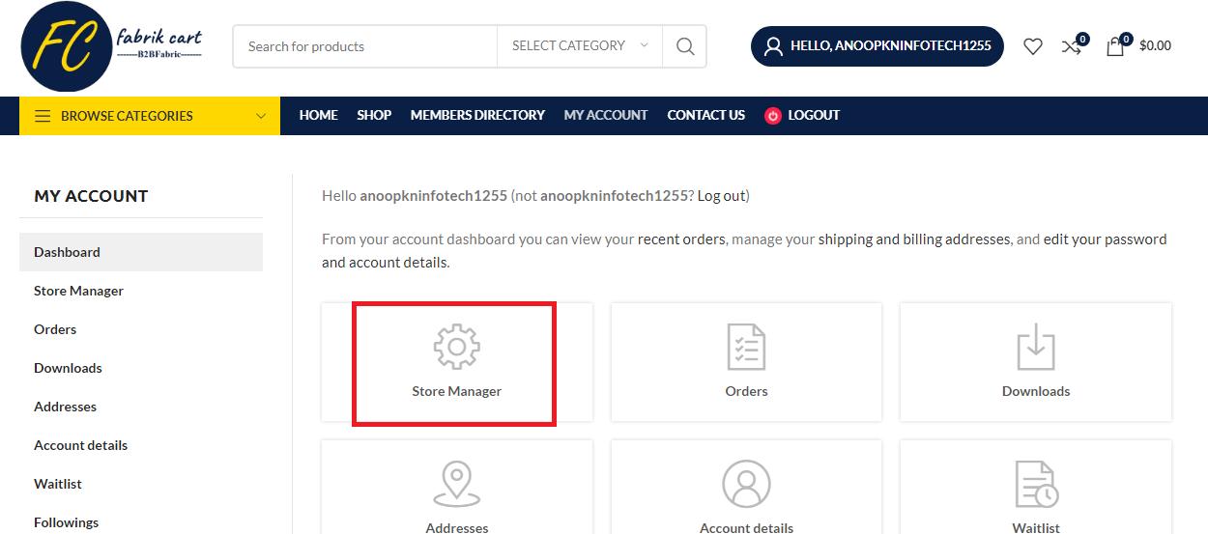Click the search magnifier icon
Viewport: 1208px width, 534px height.
click(x=685, y=46)
